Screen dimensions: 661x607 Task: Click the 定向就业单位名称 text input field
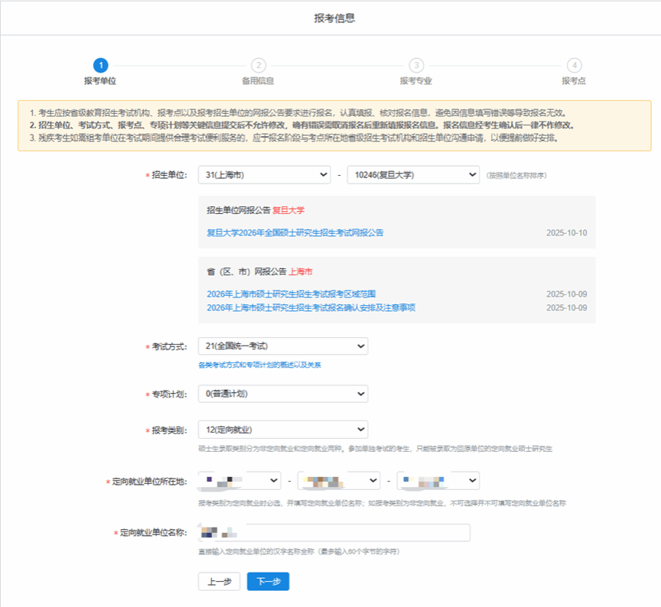(x=334, y=533)
